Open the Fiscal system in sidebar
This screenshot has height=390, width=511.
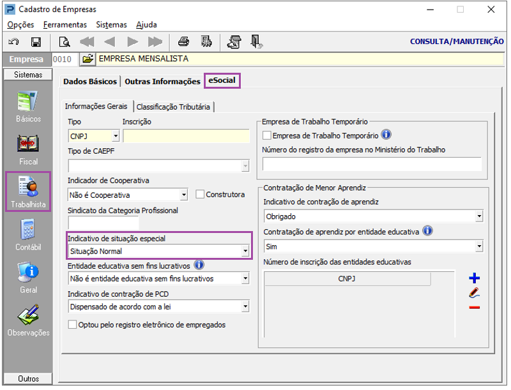[28, 150]
